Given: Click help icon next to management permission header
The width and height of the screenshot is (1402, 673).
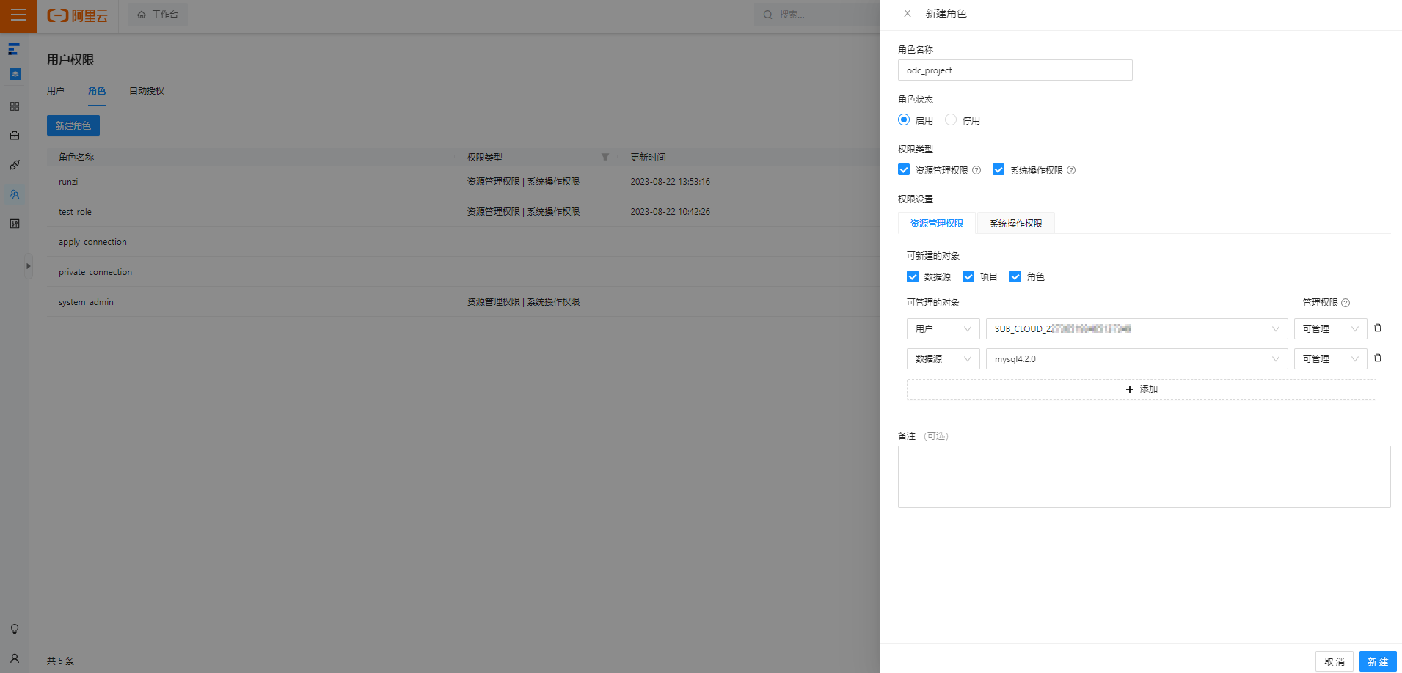Looking at the screenshot, I should 1346,303.
